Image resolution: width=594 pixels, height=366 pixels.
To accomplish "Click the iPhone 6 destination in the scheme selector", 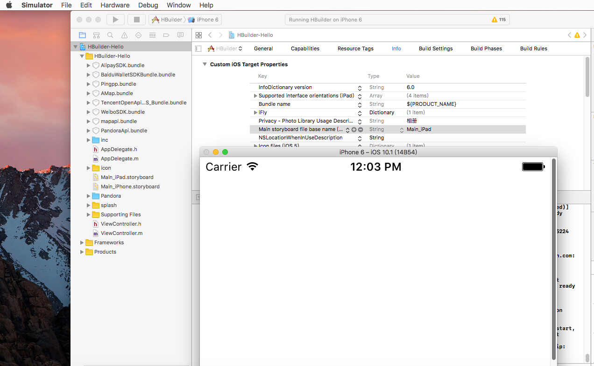I will [204, 20].
